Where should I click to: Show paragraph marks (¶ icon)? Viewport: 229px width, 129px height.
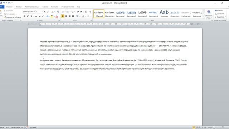point(90,12)
